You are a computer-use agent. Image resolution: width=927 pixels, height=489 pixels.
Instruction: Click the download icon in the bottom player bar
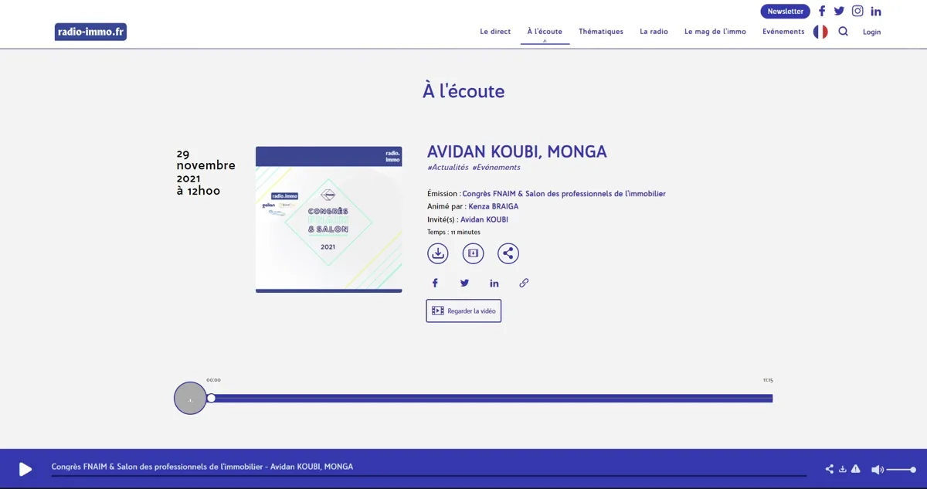(843, 469)
